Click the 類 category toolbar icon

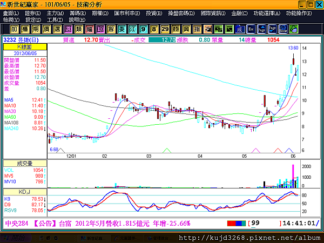pyautogui.click(x=78, y=29)
